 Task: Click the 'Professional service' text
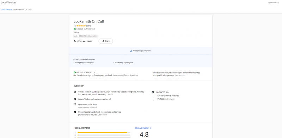click(x=166, y=99)
